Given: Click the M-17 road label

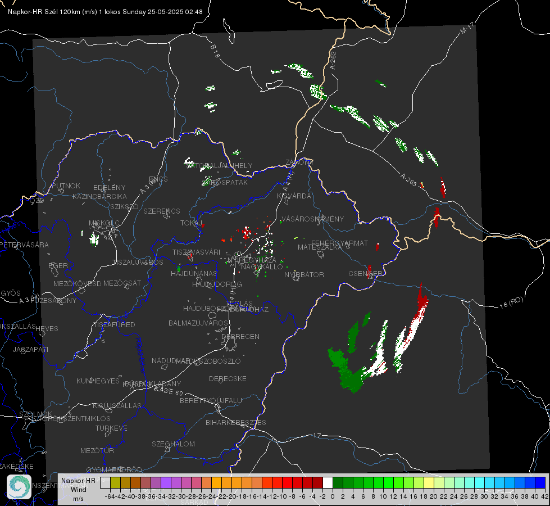Looking at the screenshot, I should [467, 28].
